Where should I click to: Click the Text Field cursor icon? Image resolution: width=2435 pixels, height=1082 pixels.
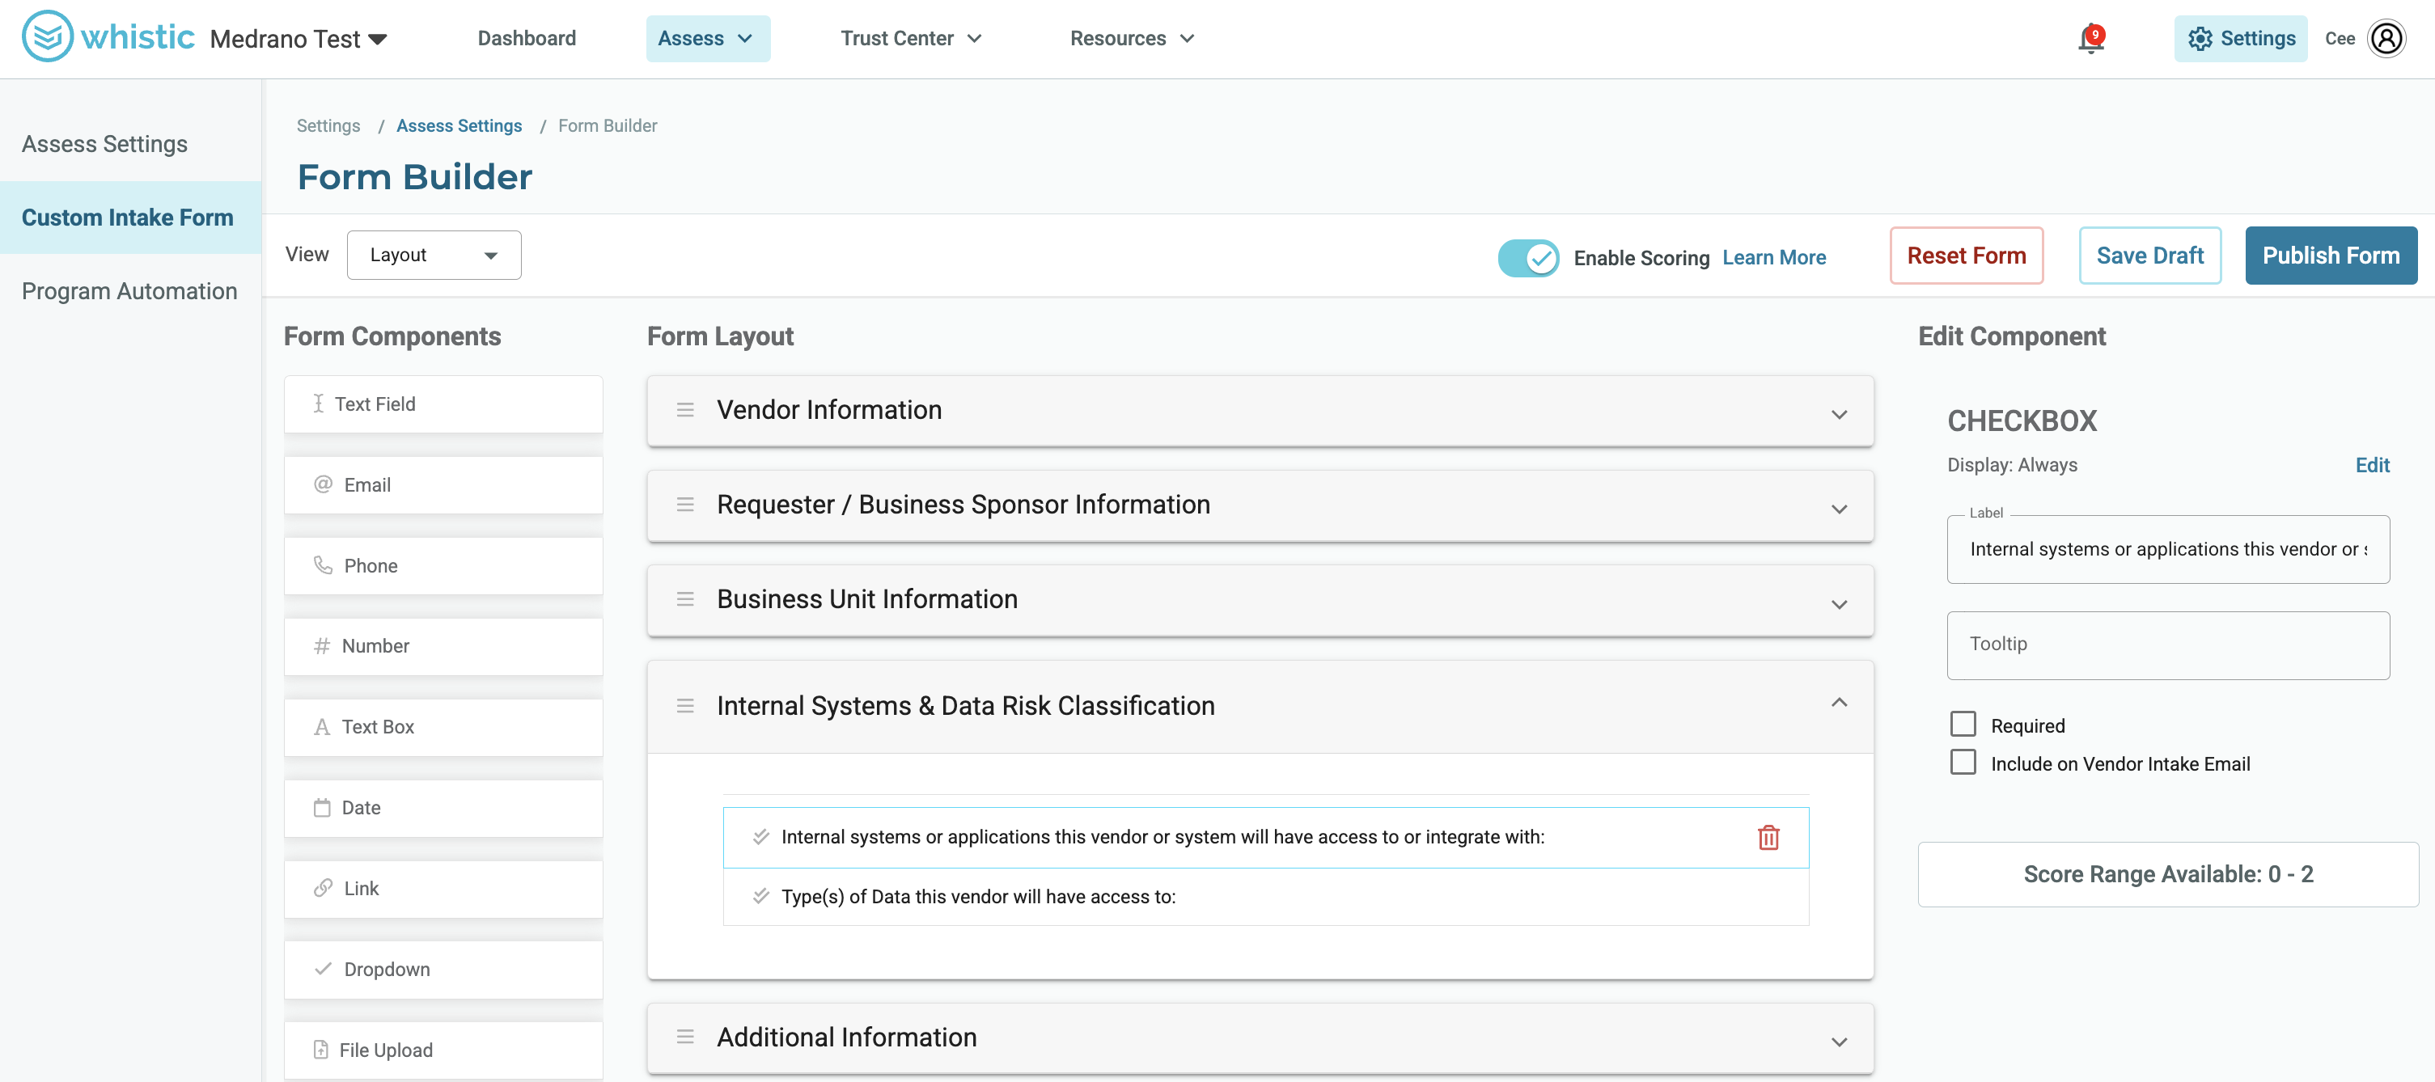click(x=319, y=404)
